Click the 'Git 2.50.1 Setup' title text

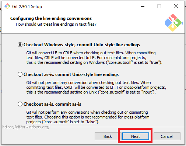(x=27, y=7)
